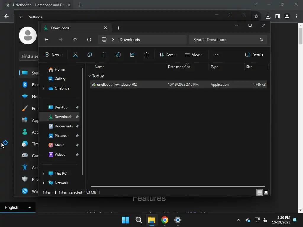
Task: Click the PC icon in the address bar
Action: click(104, 40)
